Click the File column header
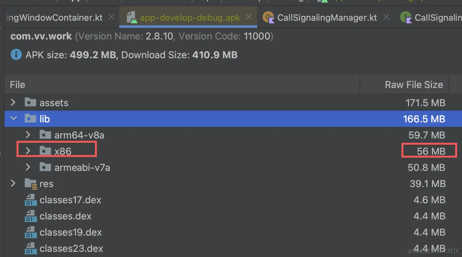Image resolution: width=462 pixels, height=257 pixels. tap(17, 85)
